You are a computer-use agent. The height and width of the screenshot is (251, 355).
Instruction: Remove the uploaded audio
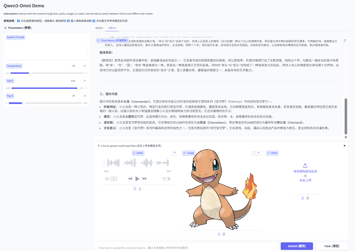(x=175, y=153)
